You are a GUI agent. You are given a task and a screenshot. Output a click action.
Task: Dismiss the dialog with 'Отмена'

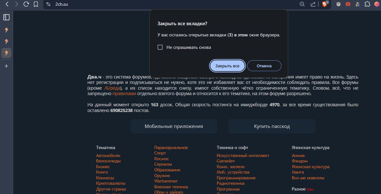click(264, 66)
